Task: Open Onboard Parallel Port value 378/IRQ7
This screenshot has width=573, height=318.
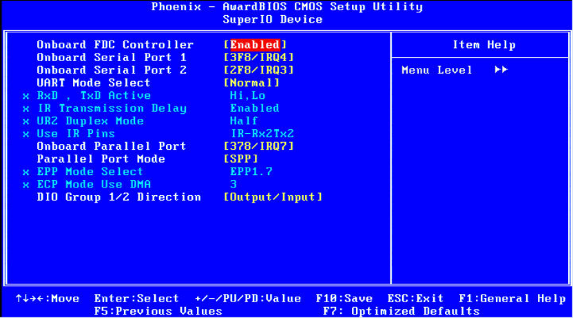Action: tap(259, 146)
